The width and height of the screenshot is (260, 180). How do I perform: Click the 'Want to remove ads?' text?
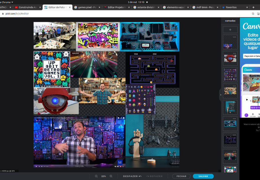pos(252,124)
